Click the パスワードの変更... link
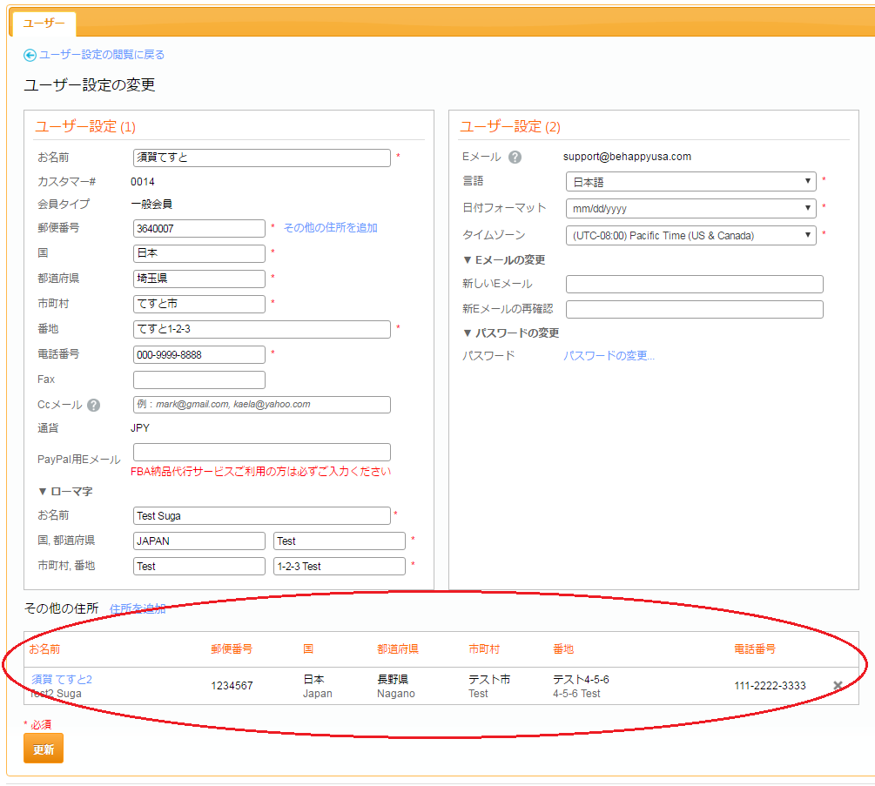The height and width of the screenshot is (786, 875). coord(609,356)
